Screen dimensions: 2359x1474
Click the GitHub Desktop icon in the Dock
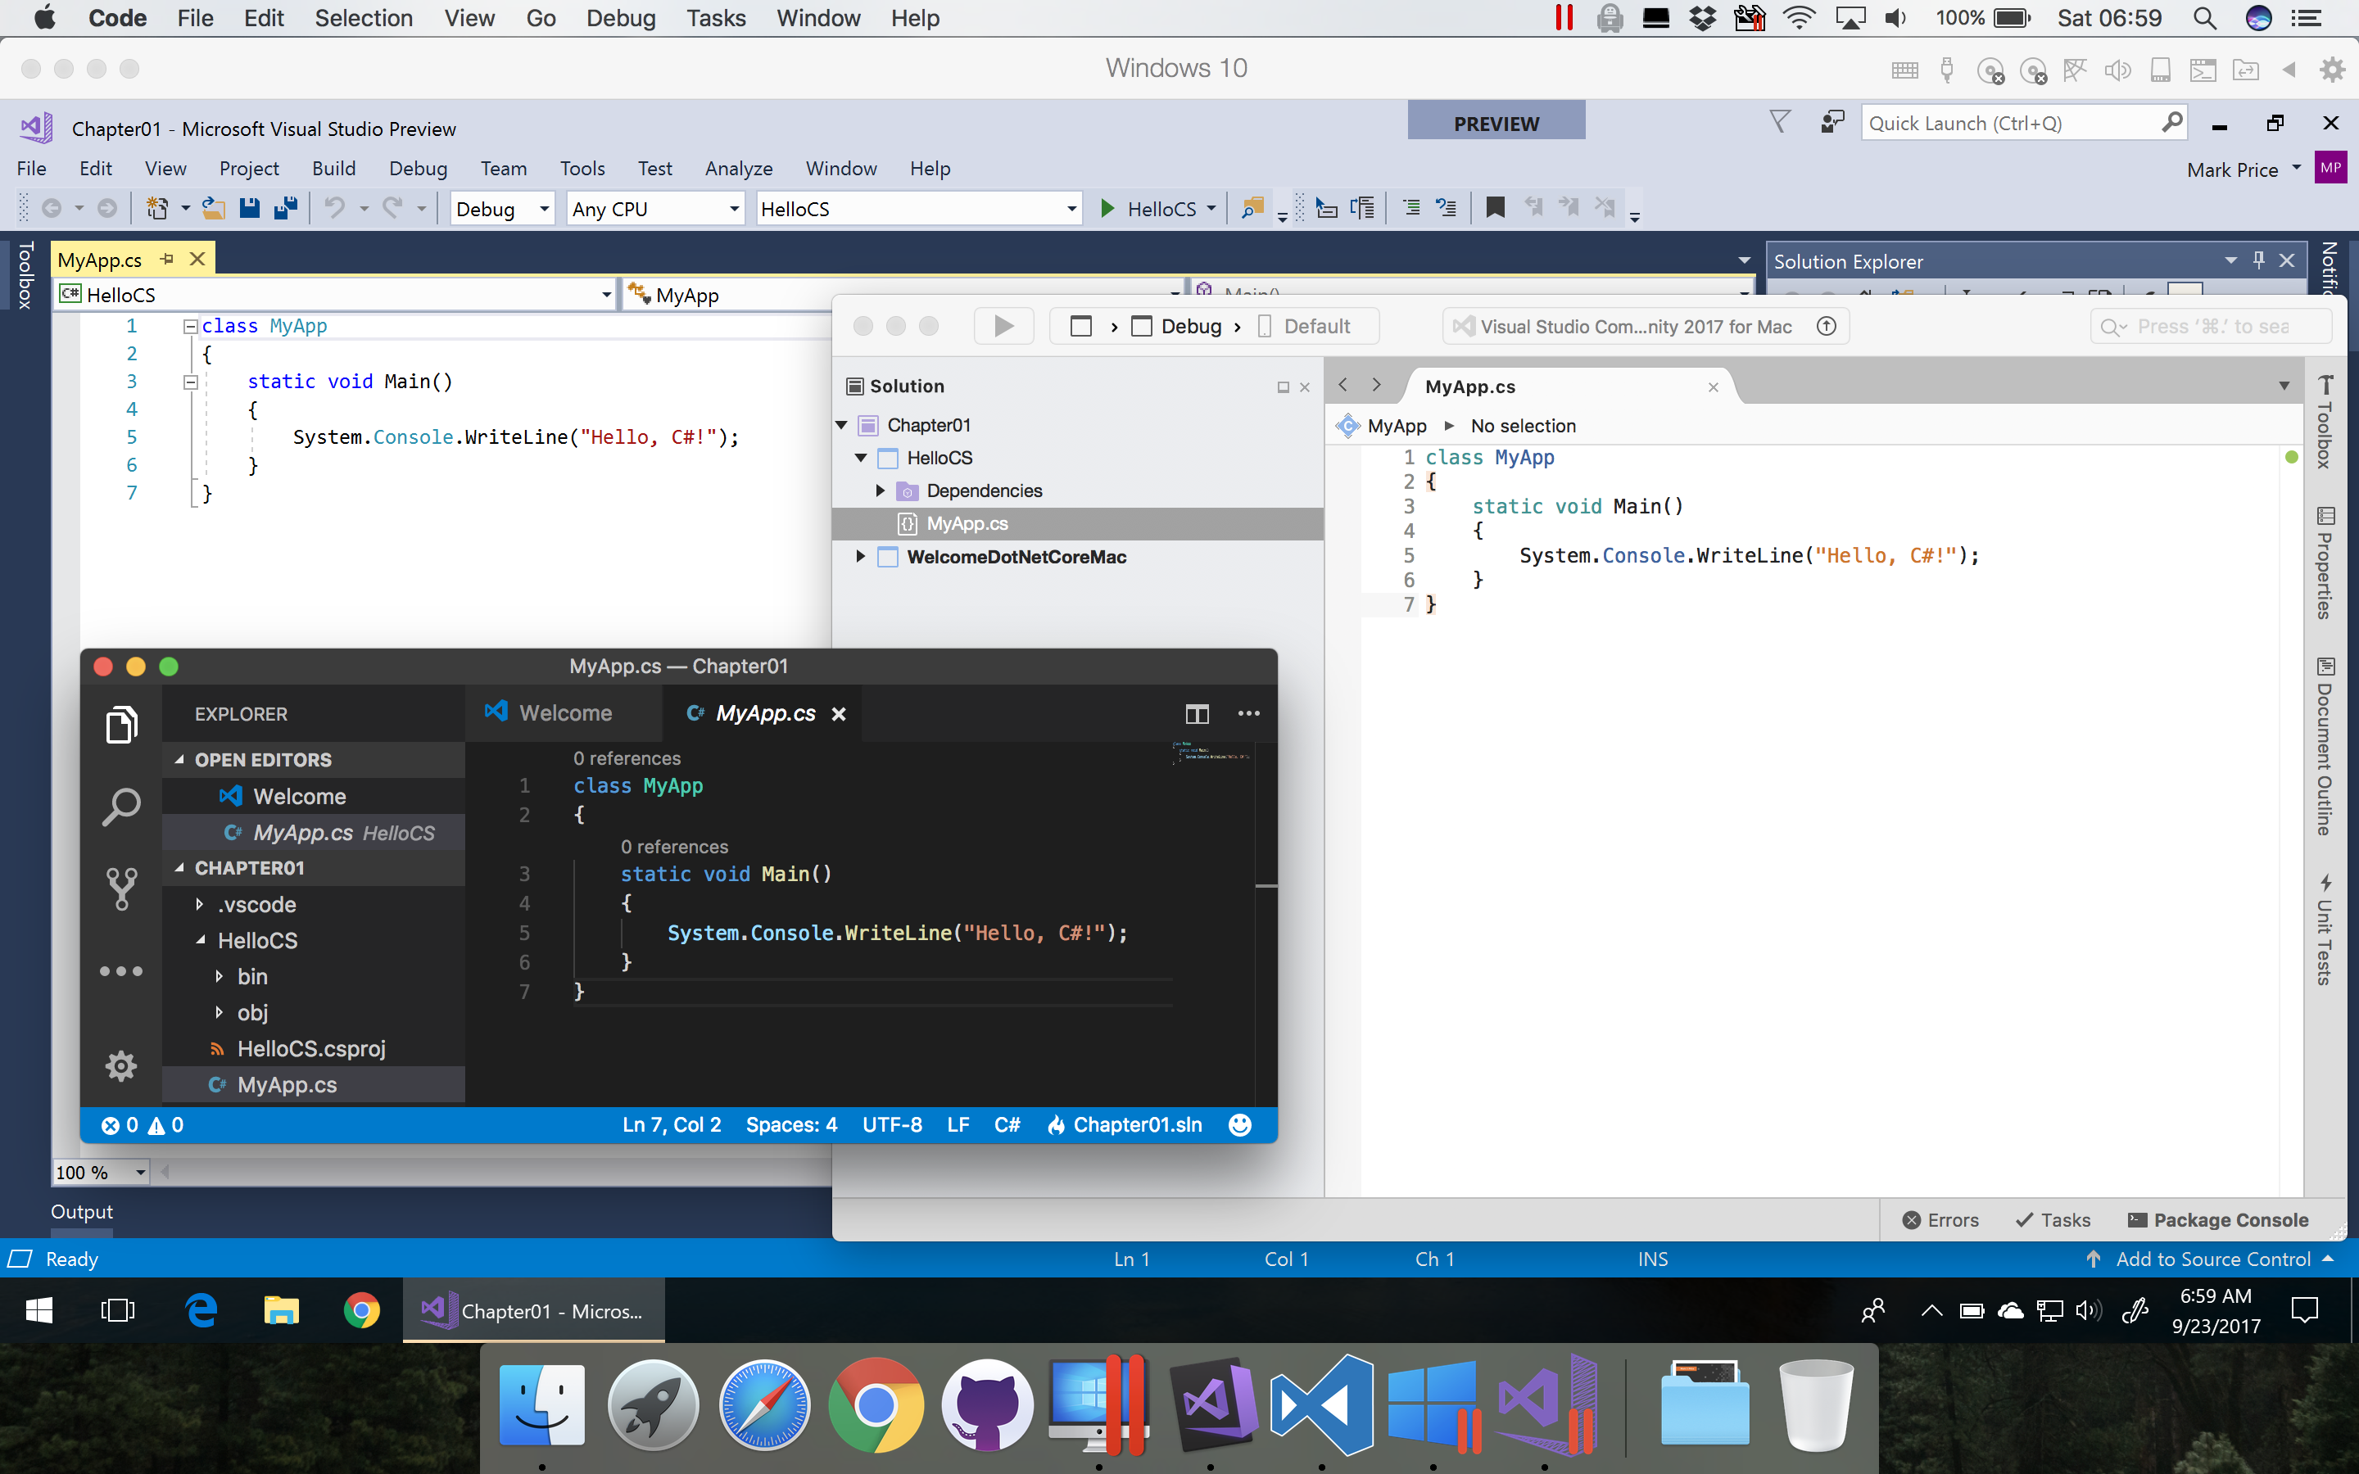click(988, 1406)
